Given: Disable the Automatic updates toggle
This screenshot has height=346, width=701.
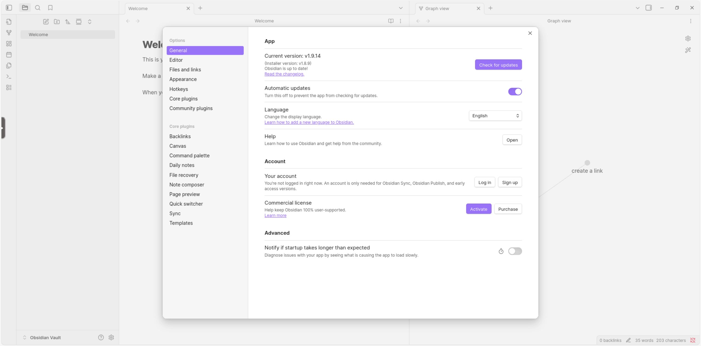Looking at the screenshot, I should tap(515, 91).
